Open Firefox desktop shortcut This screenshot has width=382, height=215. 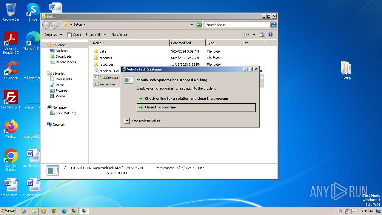[x=11, y=129]
